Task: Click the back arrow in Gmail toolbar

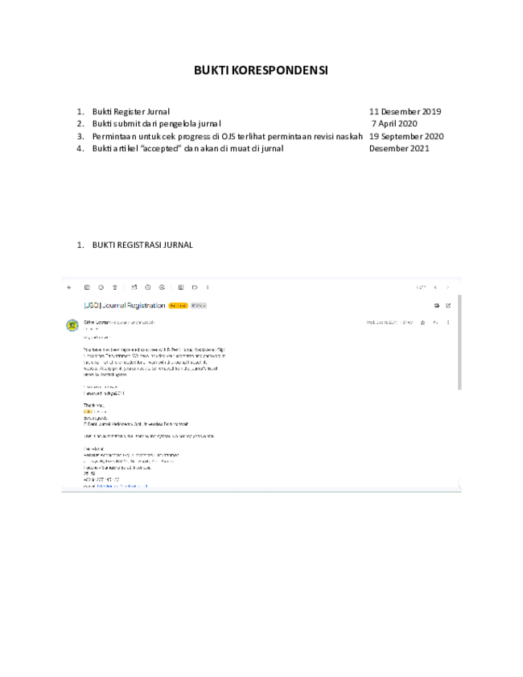Action: pos(69,287)
